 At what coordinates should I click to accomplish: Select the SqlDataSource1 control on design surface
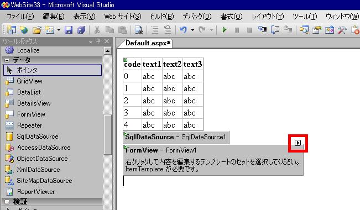[x=176, y=138]
